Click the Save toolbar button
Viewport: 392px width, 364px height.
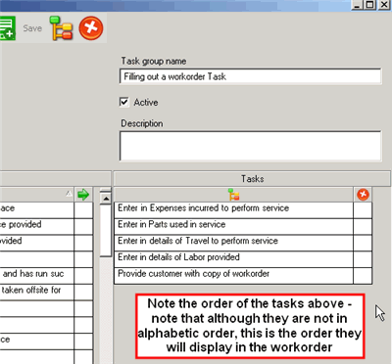32,28
